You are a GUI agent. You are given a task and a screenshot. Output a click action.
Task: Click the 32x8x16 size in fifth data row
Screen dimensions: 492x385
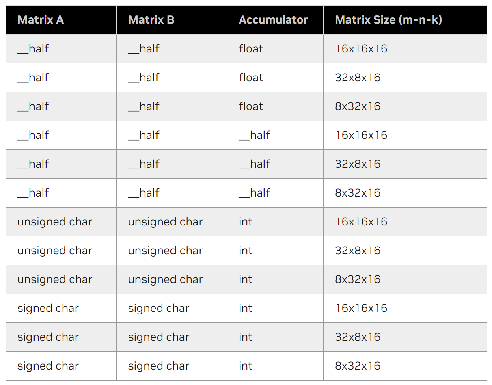tap(358, 164)
